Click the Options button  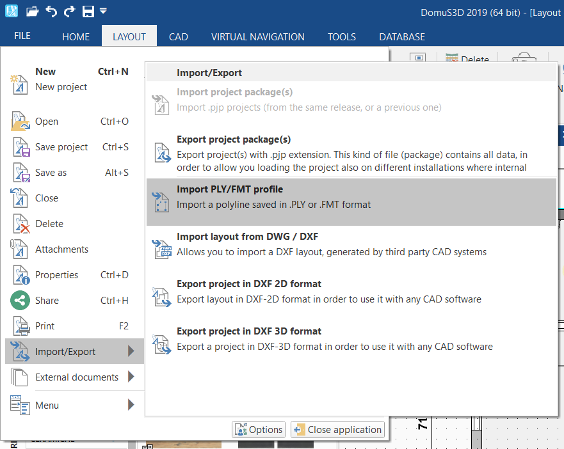pyautogui.click(x=259, y=430)
